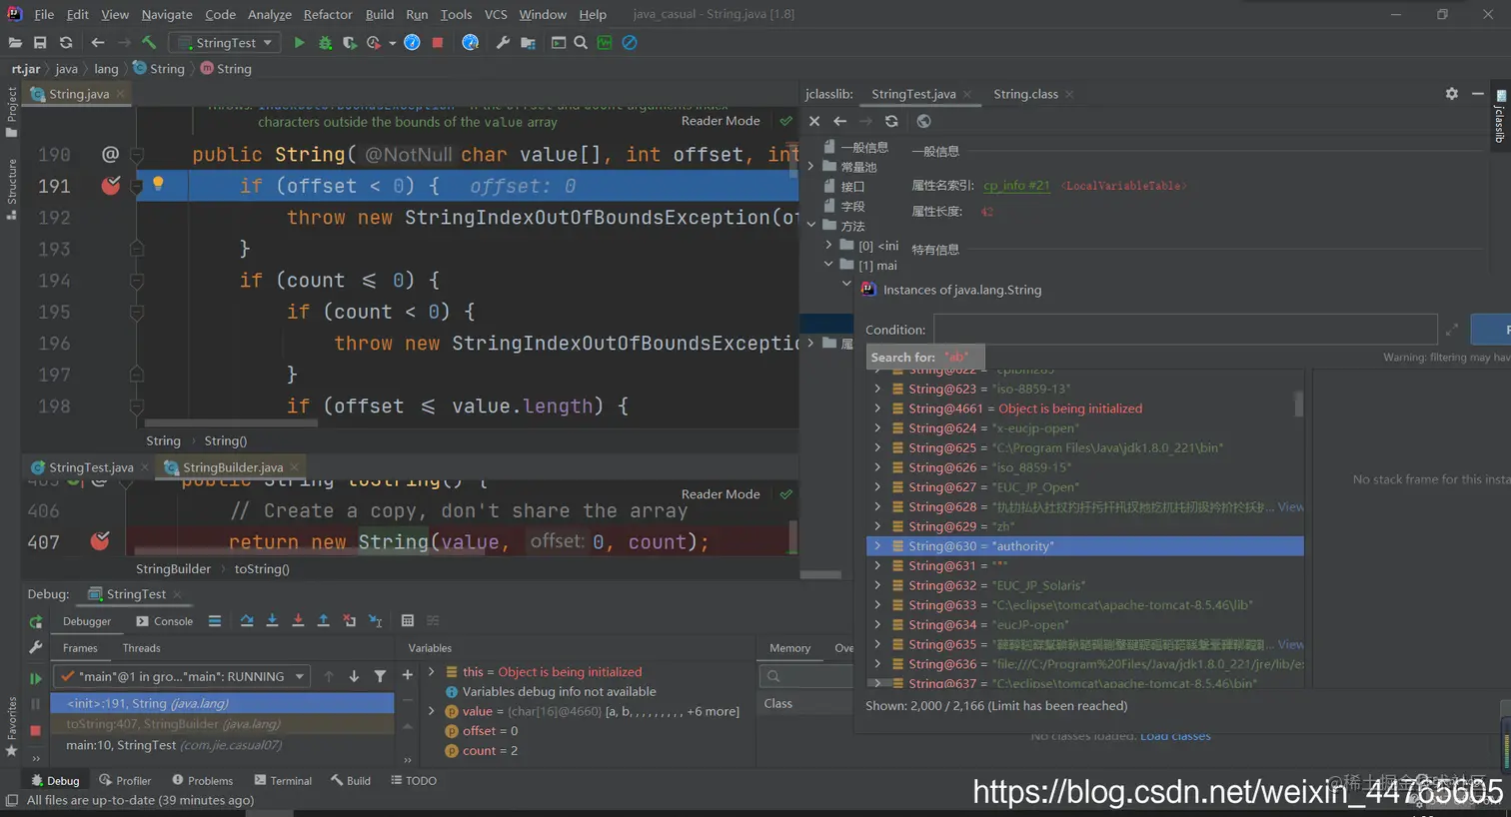
Task: Open the Problems tool window button
Action: pyautogui.click(x=203, y=781)
